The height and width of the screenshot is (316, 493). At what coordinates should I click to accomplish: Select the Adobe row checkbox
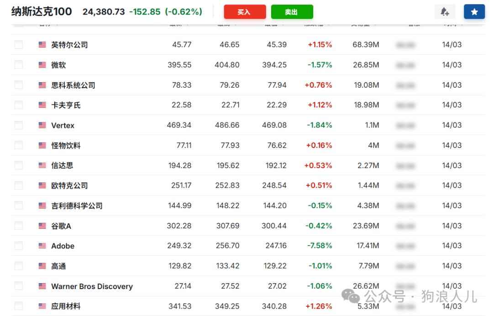click(19, 246)
